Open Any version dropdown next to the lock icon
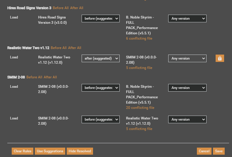The width and height of the screenshot is (232, 157). pos(187,58)
